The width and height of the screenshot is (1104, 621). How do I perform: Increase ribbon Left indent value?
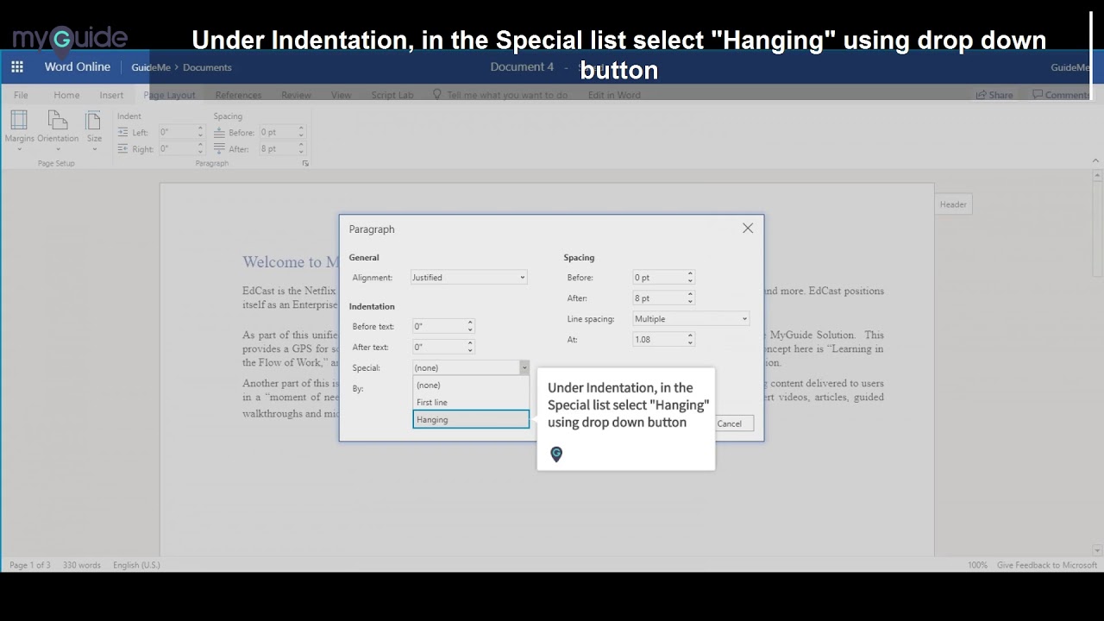(200, 129)
